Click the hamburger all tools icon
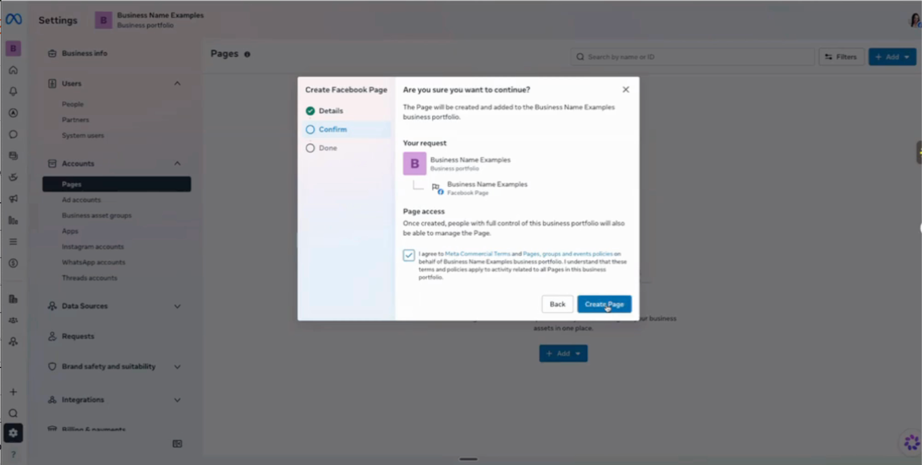This screenshot has width=922, height=465. (x=13, y=242)
